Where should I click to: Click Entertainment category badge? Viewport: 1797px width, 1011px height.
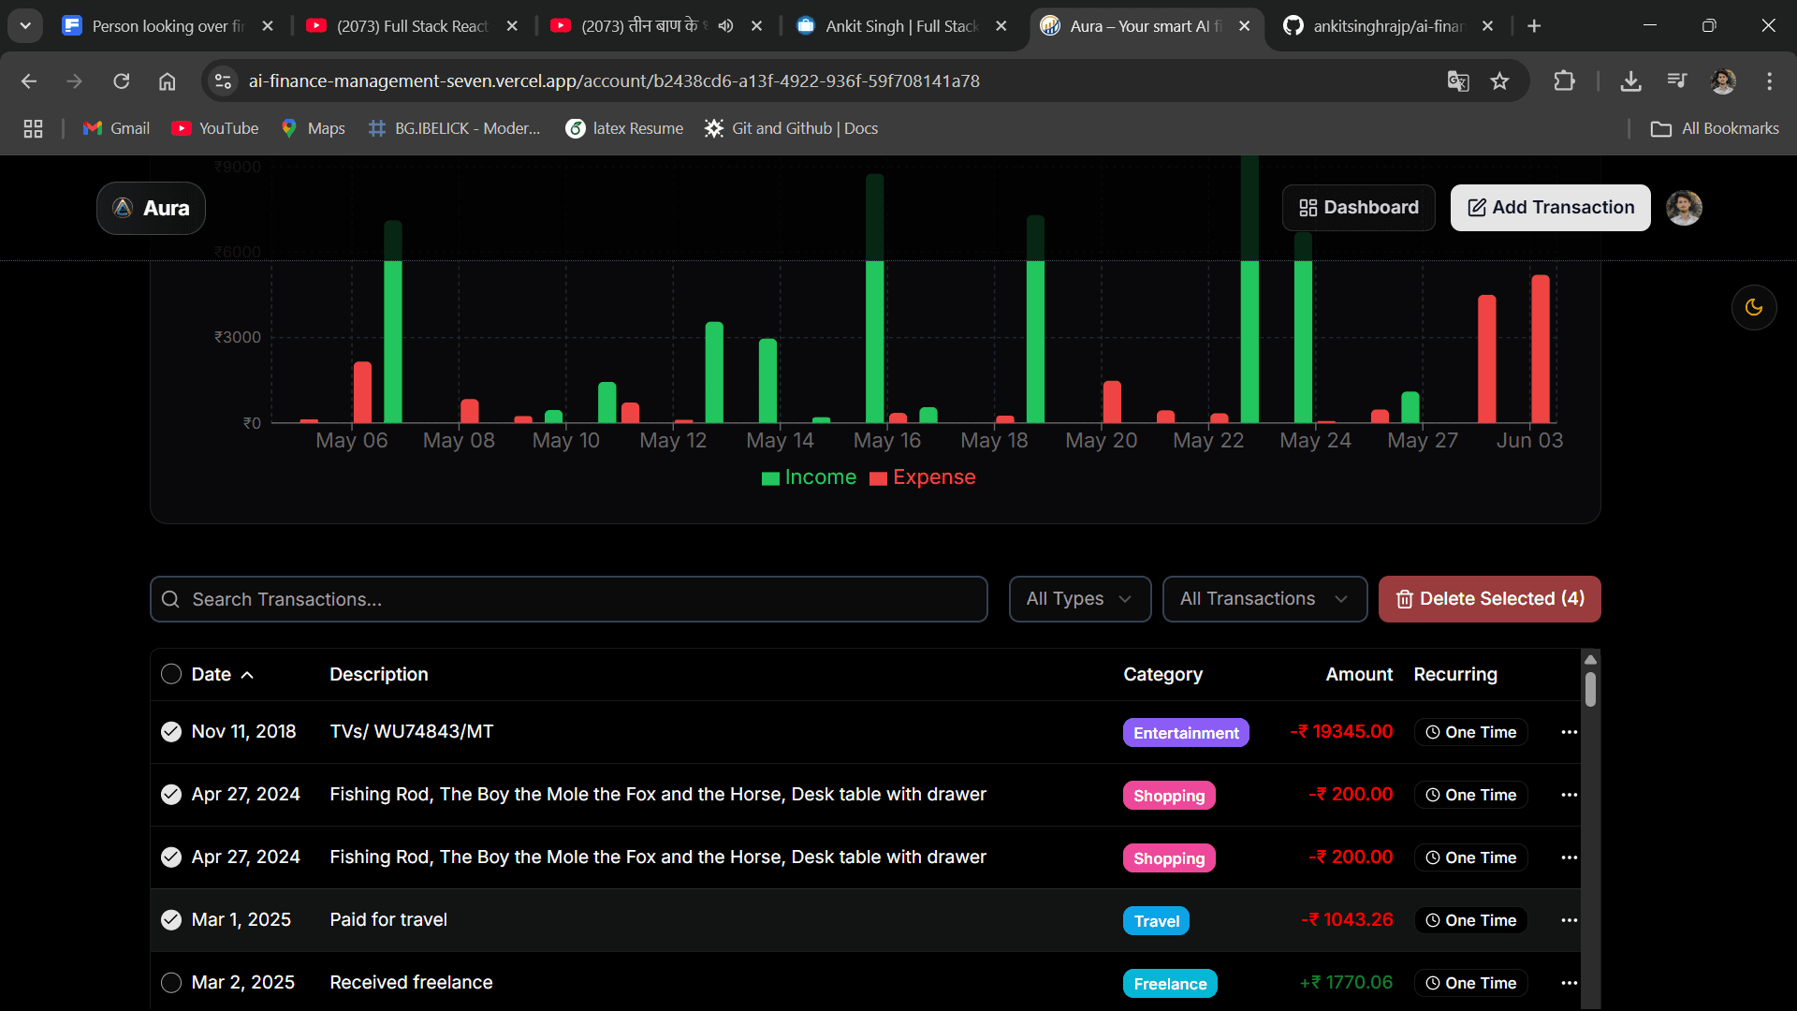[x=1186, y=733]
